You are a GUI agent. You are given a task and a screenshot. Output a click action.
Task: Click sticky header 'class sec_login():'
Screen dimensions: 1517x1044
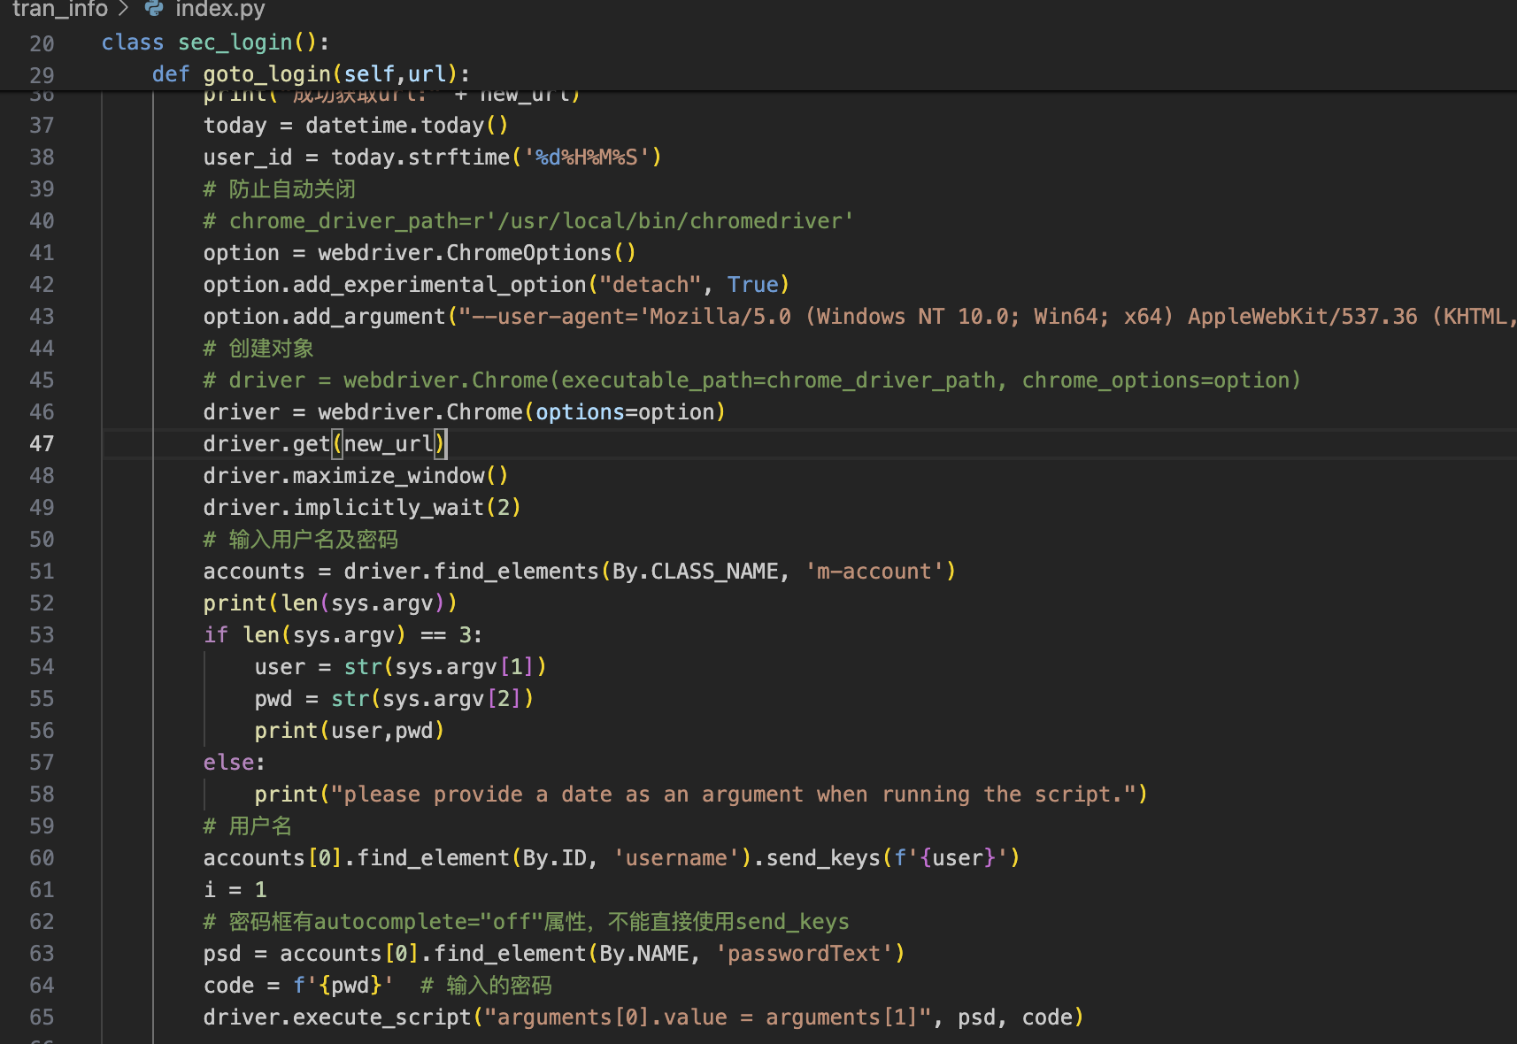[x=215, y=42]
